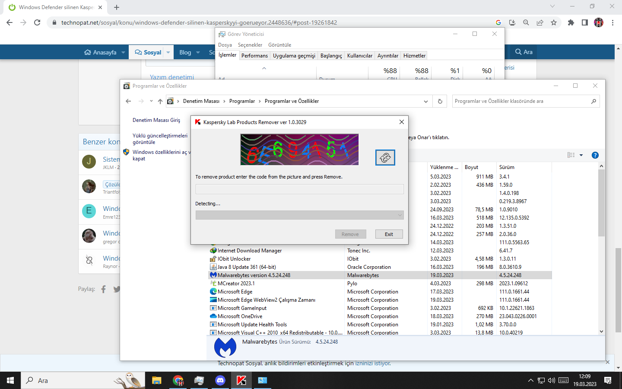The image size is (622, 389).
Task: Go up one folder level arrow
Action: [160, 101]
